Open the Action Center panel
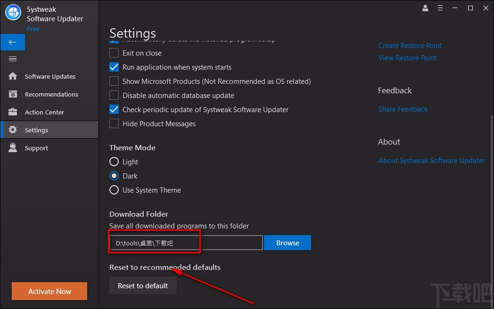This screenshot has width=494, height=309. 44,112
